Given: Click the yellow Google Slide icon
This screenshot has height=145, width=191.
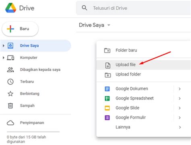Looking at the screenshot, I should pos(107,108).
